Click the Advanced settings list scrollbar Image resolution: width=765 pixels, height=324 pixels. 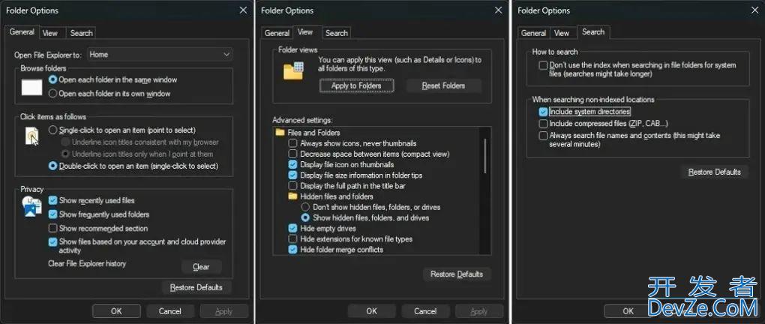[485, 157]
